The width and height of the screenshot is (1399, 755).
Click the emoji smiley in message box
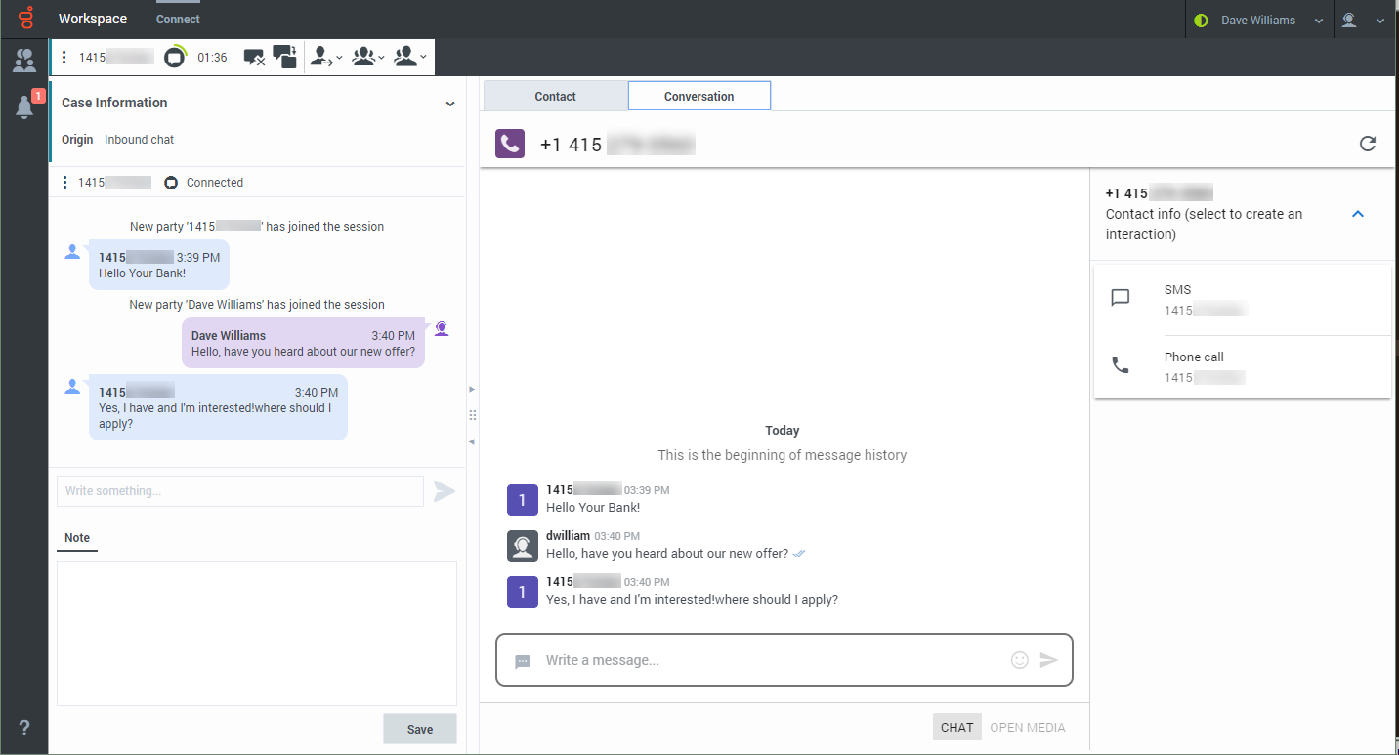pos(1019,660)
